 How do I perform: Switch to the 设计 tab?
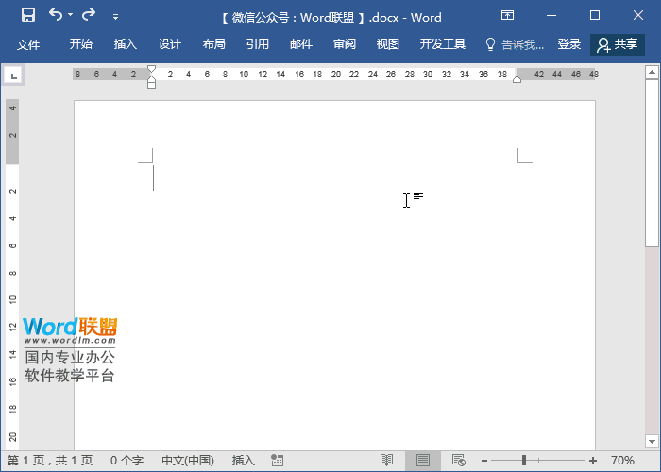pyautogui.click(x=170, y=44)
